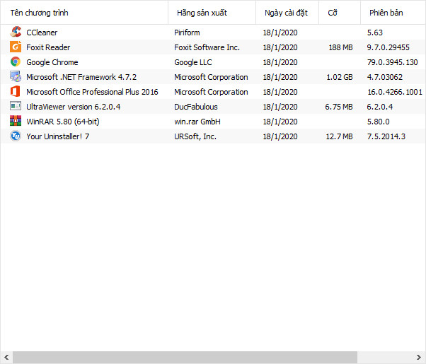Sort by Ngày cài đặt column header
This screenshot has width=426, height=364.
point(287,13)
